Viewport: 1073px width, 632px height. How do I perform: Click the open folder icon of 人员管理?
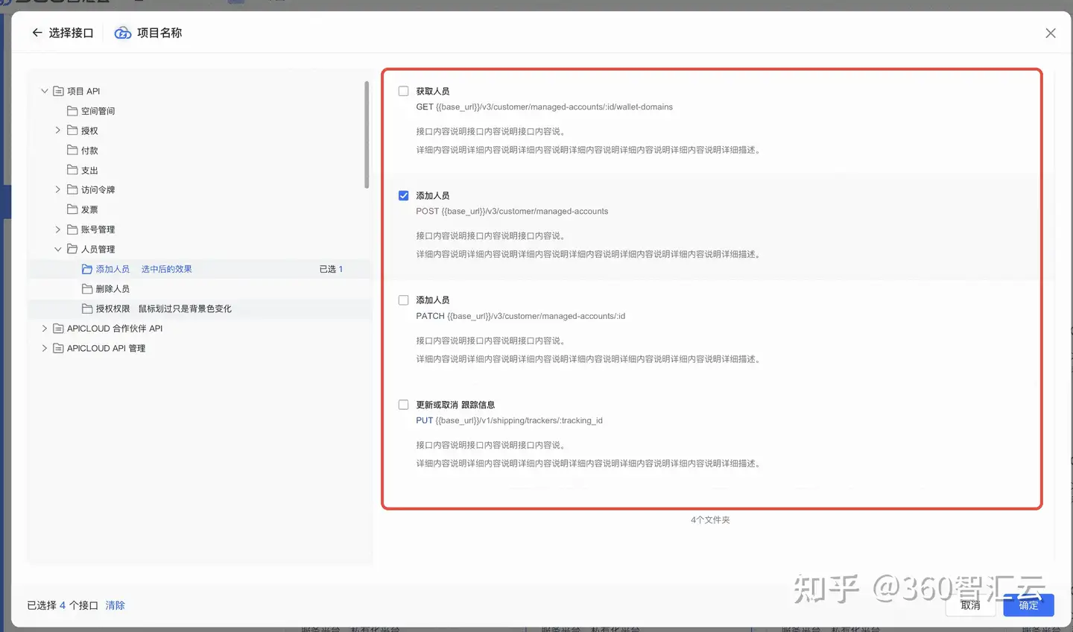pyautogui.click(x=72, y=249)
